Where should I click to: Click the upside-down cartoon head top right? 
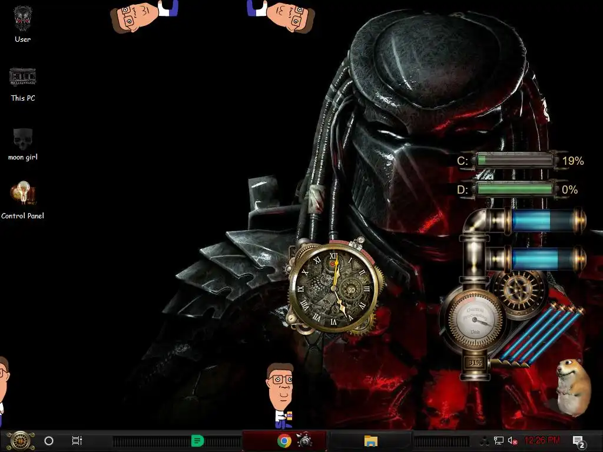click(x=281, y=16)
